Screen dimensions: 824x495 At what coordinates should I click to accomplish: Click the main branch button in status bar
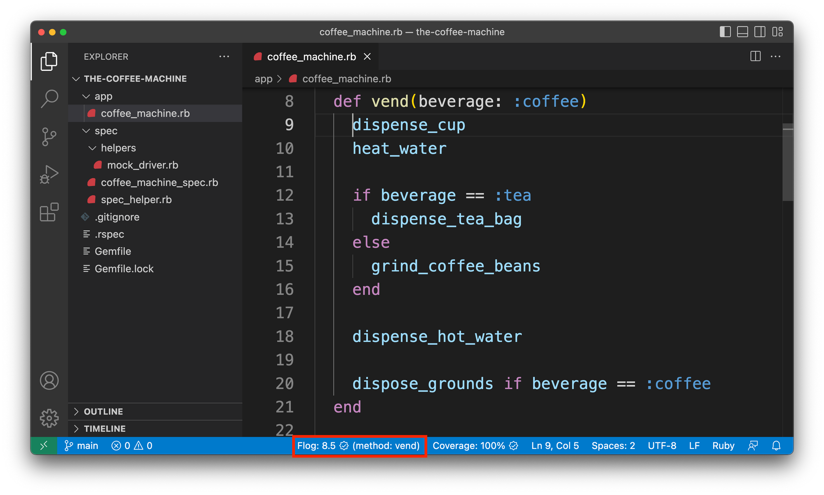(82, 446)
